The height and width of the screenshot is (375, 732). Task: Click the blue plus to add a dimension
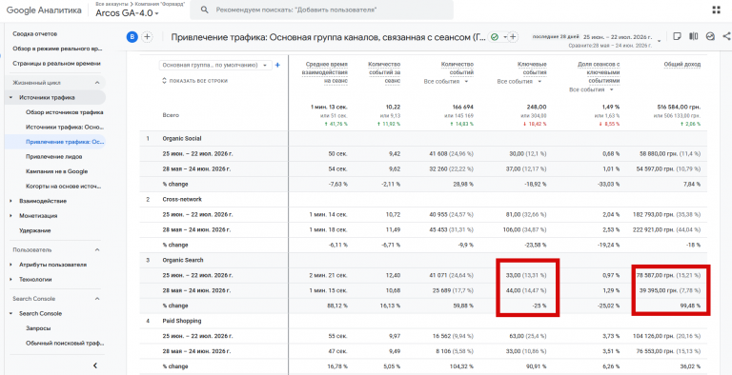pyautogui.click(x=277, y=66)
